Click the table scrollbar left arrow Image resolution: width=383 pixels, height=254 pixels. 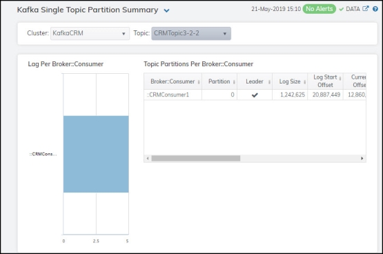[x=148, y=158]
